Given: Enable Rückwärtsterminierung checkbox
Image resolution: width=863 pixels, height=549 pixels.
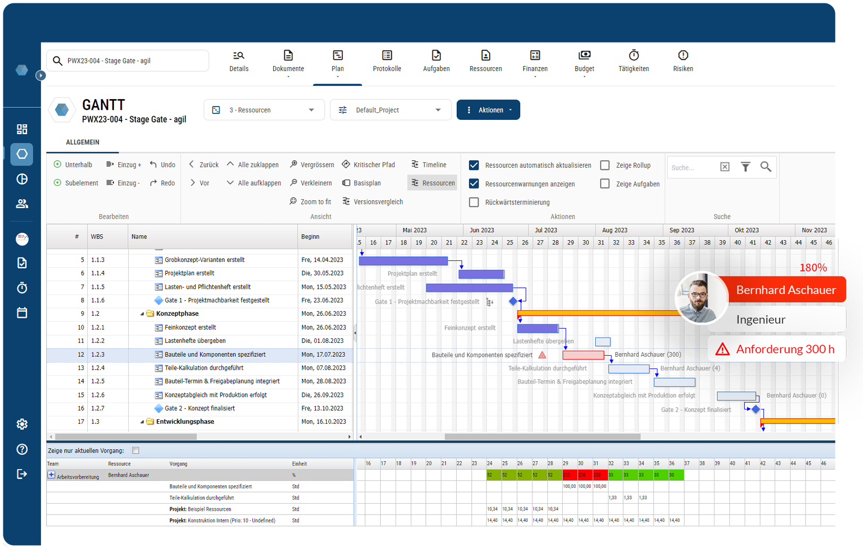Looking at the screenshot, I should pyautogui.click(x=474, y=202).
